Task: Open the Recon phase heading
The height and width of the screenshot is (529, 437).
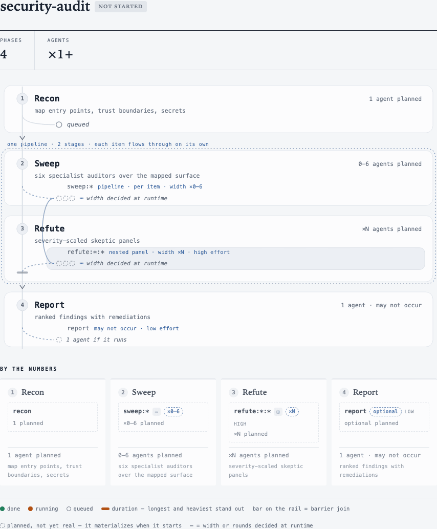Action: tap(47, 98)
